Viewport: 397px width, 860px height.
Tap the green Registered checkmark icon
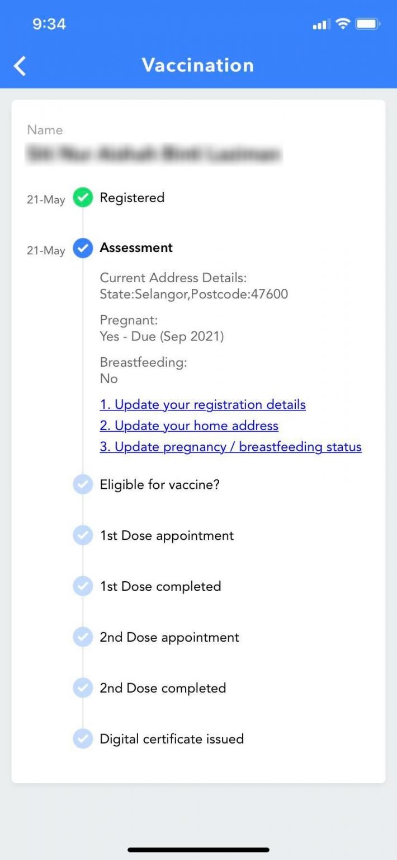point(83,198)
